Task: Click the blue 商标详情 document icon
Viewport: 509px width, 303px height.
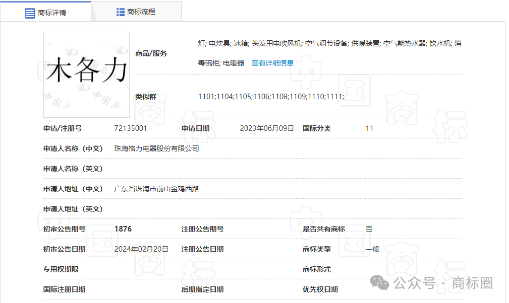Action: coord(30,13)
